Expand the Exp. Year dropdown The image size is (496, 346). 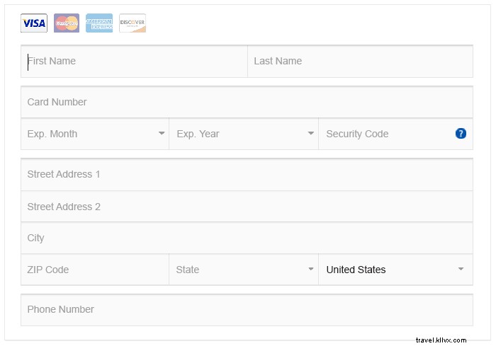243,134
